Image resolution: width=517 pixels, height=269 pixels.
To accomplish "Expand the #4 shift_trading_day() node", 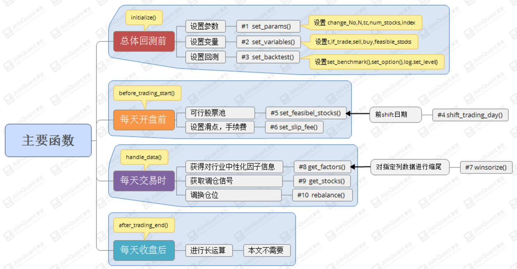I will (470, 115).
